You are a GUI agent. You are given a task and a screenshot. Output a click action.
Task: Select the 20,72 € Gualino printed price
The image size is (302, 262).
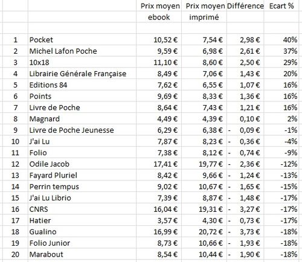[x=204, y=232]
